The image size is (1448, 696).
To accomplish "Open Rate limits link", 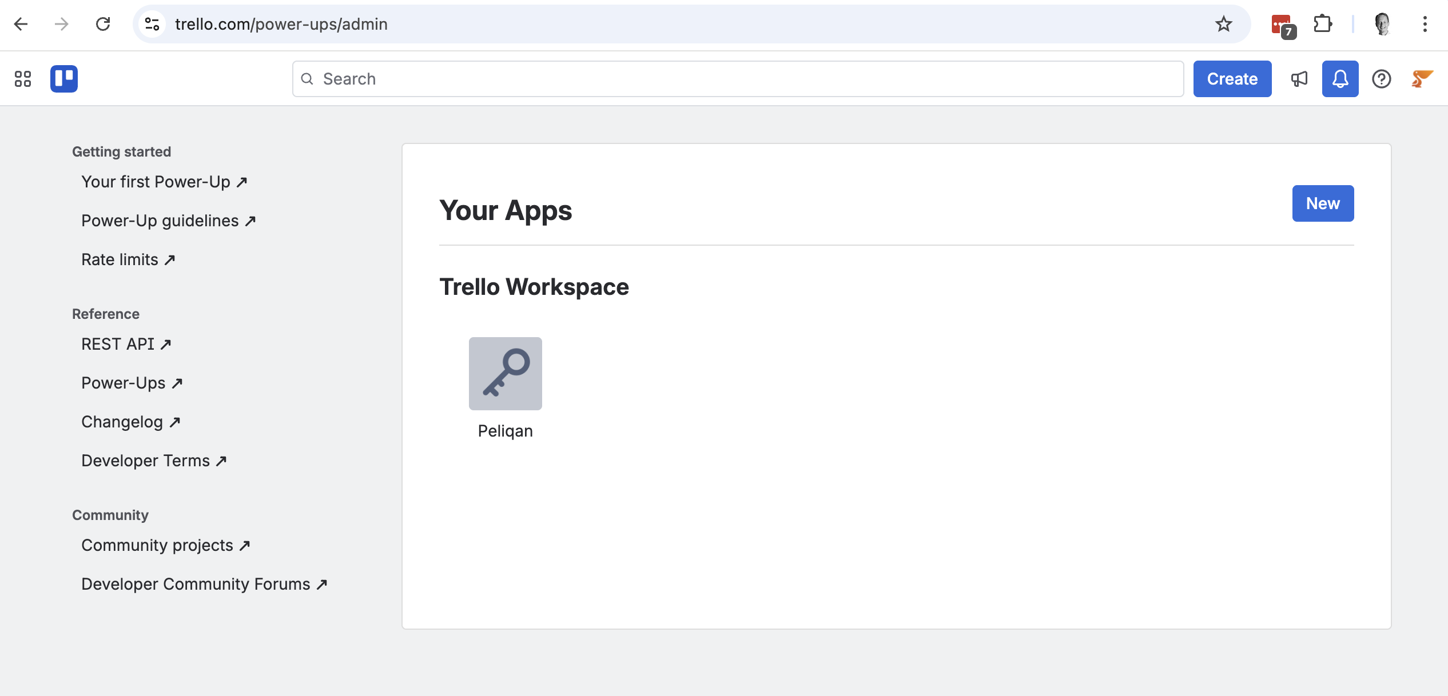I will (128, 259).
